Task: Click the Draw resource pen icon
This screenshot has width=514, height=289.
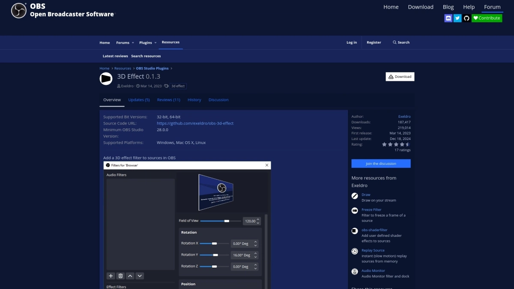Action: tap(354, 195)
